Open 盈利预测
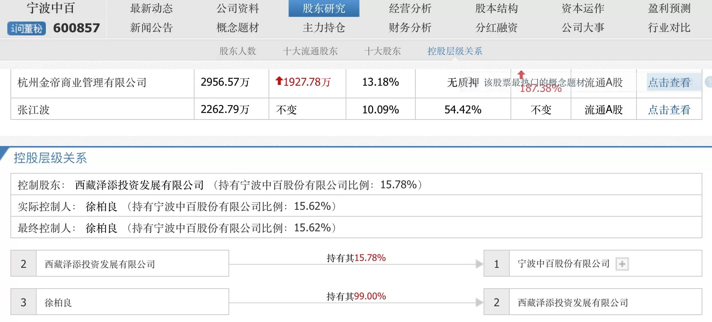This screenshot has height=322, width=712. (x=669, y=8)
